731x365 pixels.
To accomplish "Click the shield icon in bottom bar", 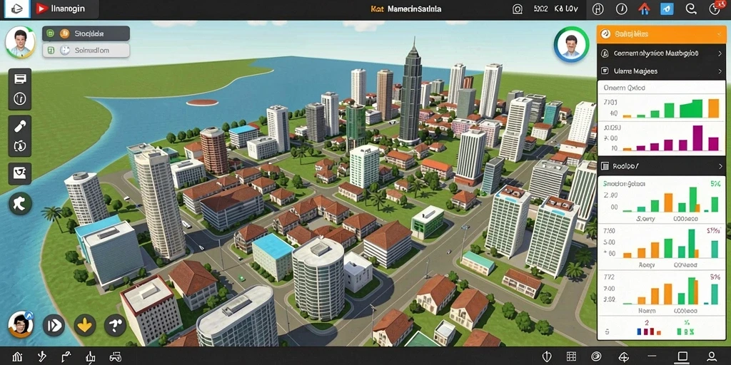I will [x=548, y=356].
